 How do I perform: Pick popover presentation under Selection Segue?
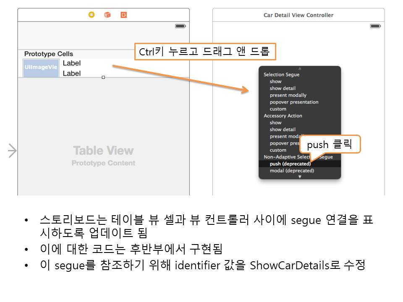pyautogui.click(x=294, y=102)
